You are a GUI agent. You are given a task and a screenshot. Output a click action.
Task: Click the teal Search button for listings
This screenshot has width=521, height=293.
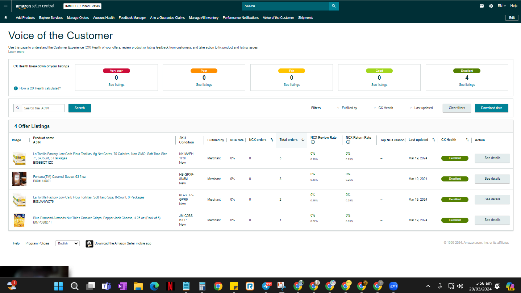point(80,108)
